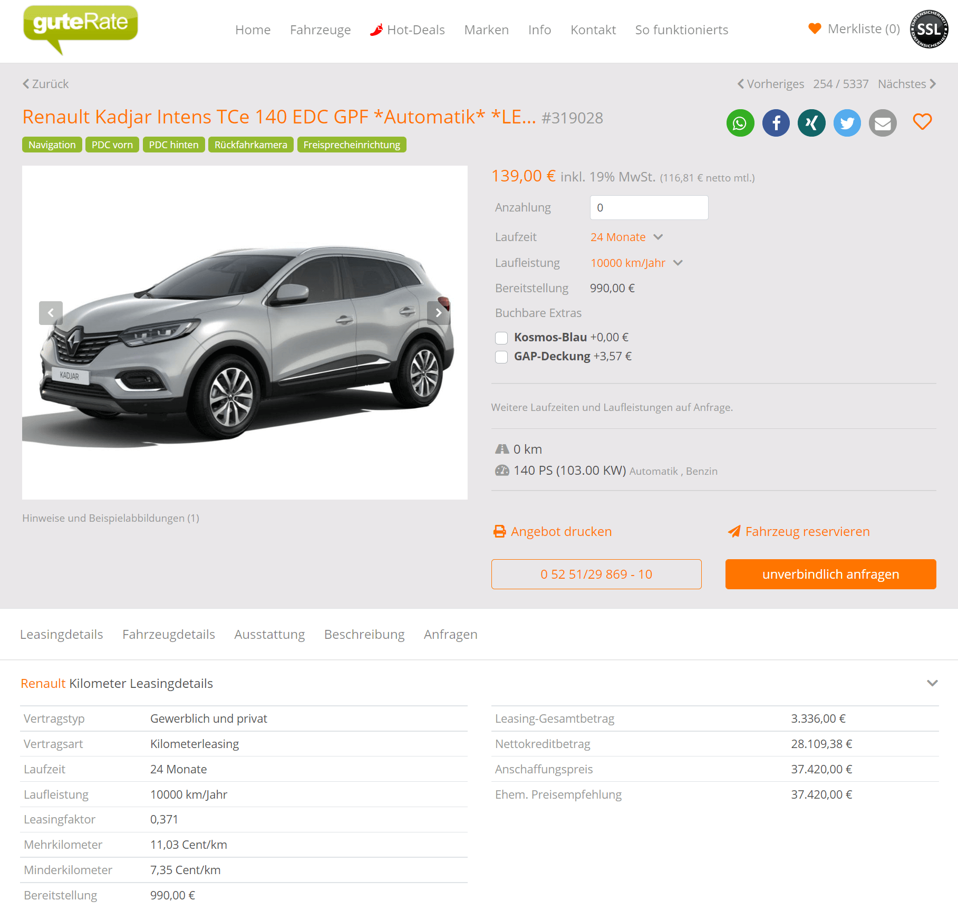Open the Kontakt page
The width and height of the screenshot is (958, 910).
point(593,30)
